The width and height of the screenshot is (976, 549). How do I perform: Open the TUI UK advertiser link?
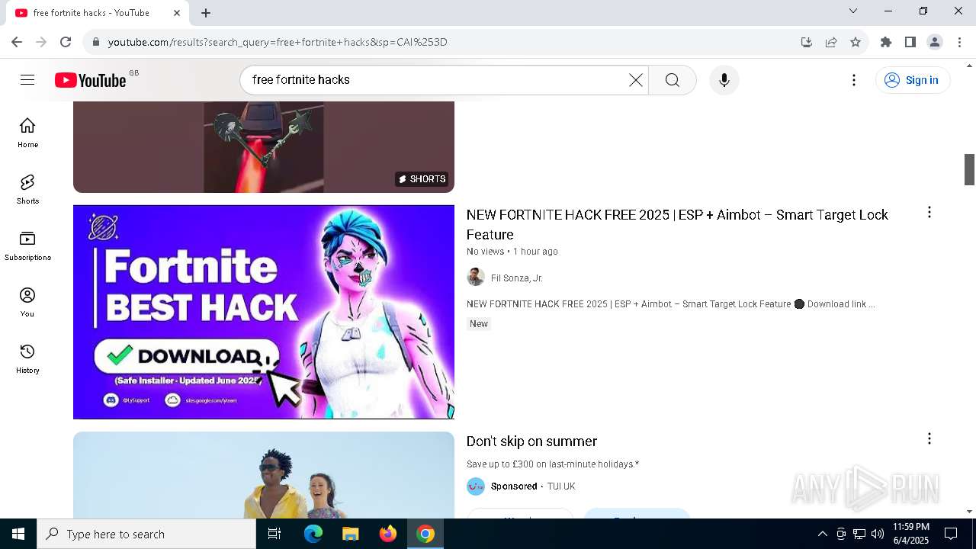561,486
